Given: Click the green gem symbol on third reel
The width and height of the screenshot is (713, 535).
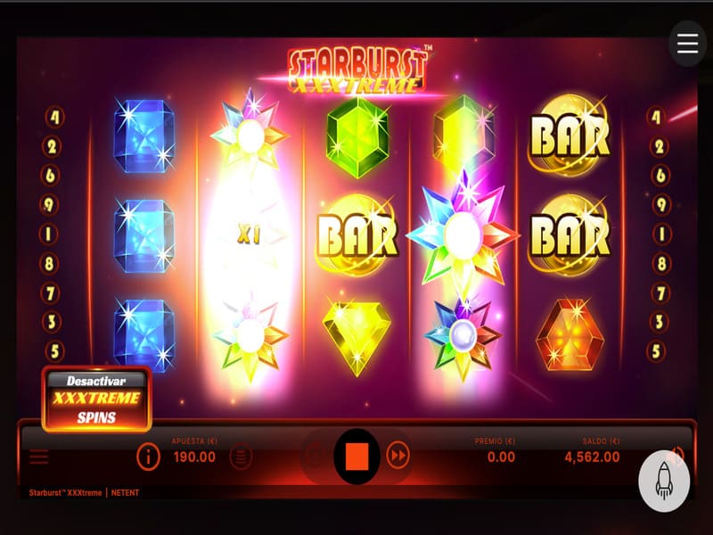Looking at the screenshot, I should click(357, 137).
